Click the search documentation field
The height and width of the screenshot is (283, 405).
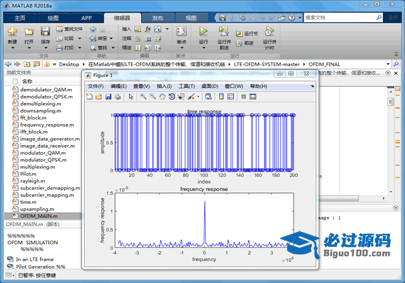tap(340, 18)
